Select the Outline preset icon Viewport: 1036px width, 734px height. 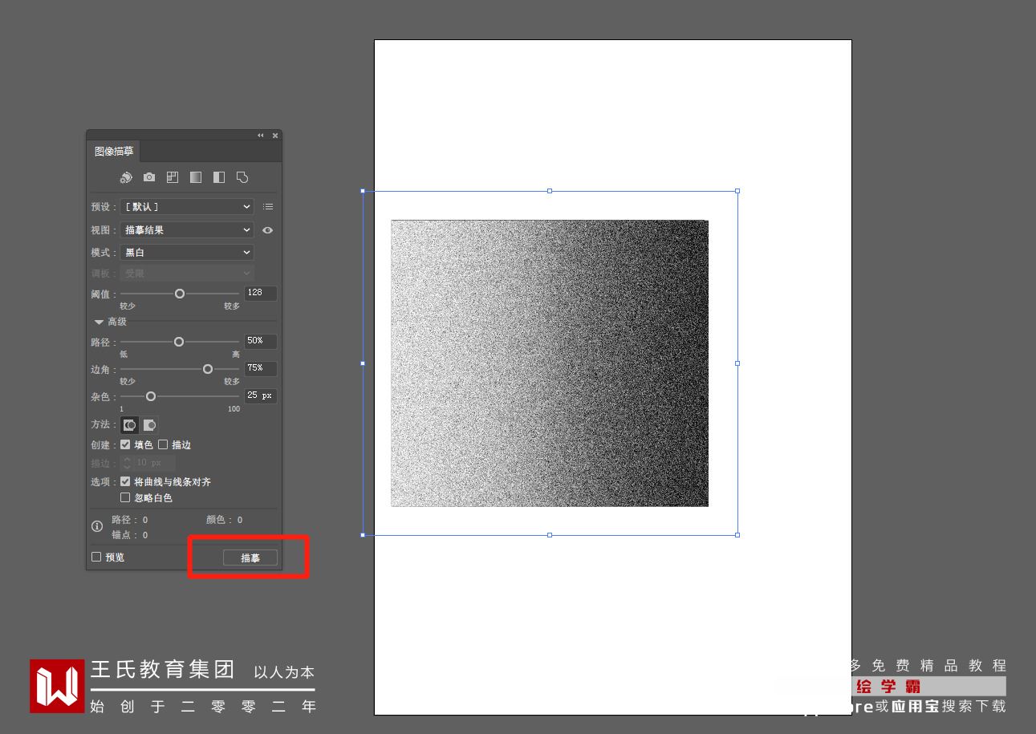(x=242, y=177)
